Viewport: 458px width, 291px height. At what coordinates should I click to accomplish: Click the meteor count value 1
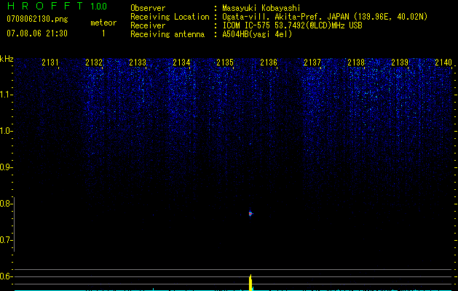coord(103,33)
